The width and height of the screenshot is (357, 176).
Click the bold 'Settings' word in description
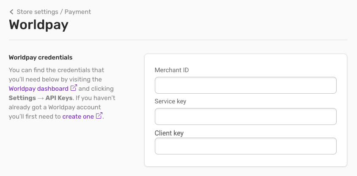click(x=22, y=98)
